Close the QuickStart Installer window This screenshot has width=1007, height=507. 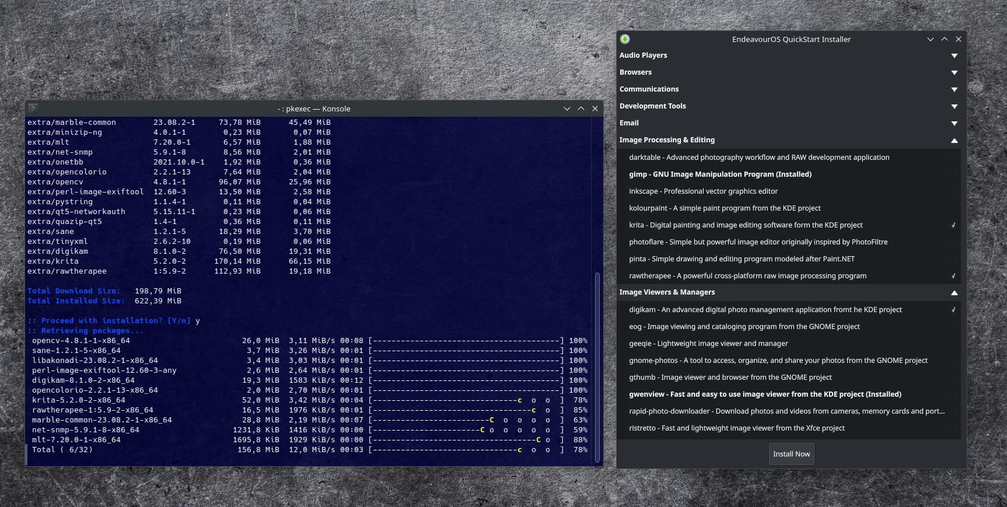(959, 39)
